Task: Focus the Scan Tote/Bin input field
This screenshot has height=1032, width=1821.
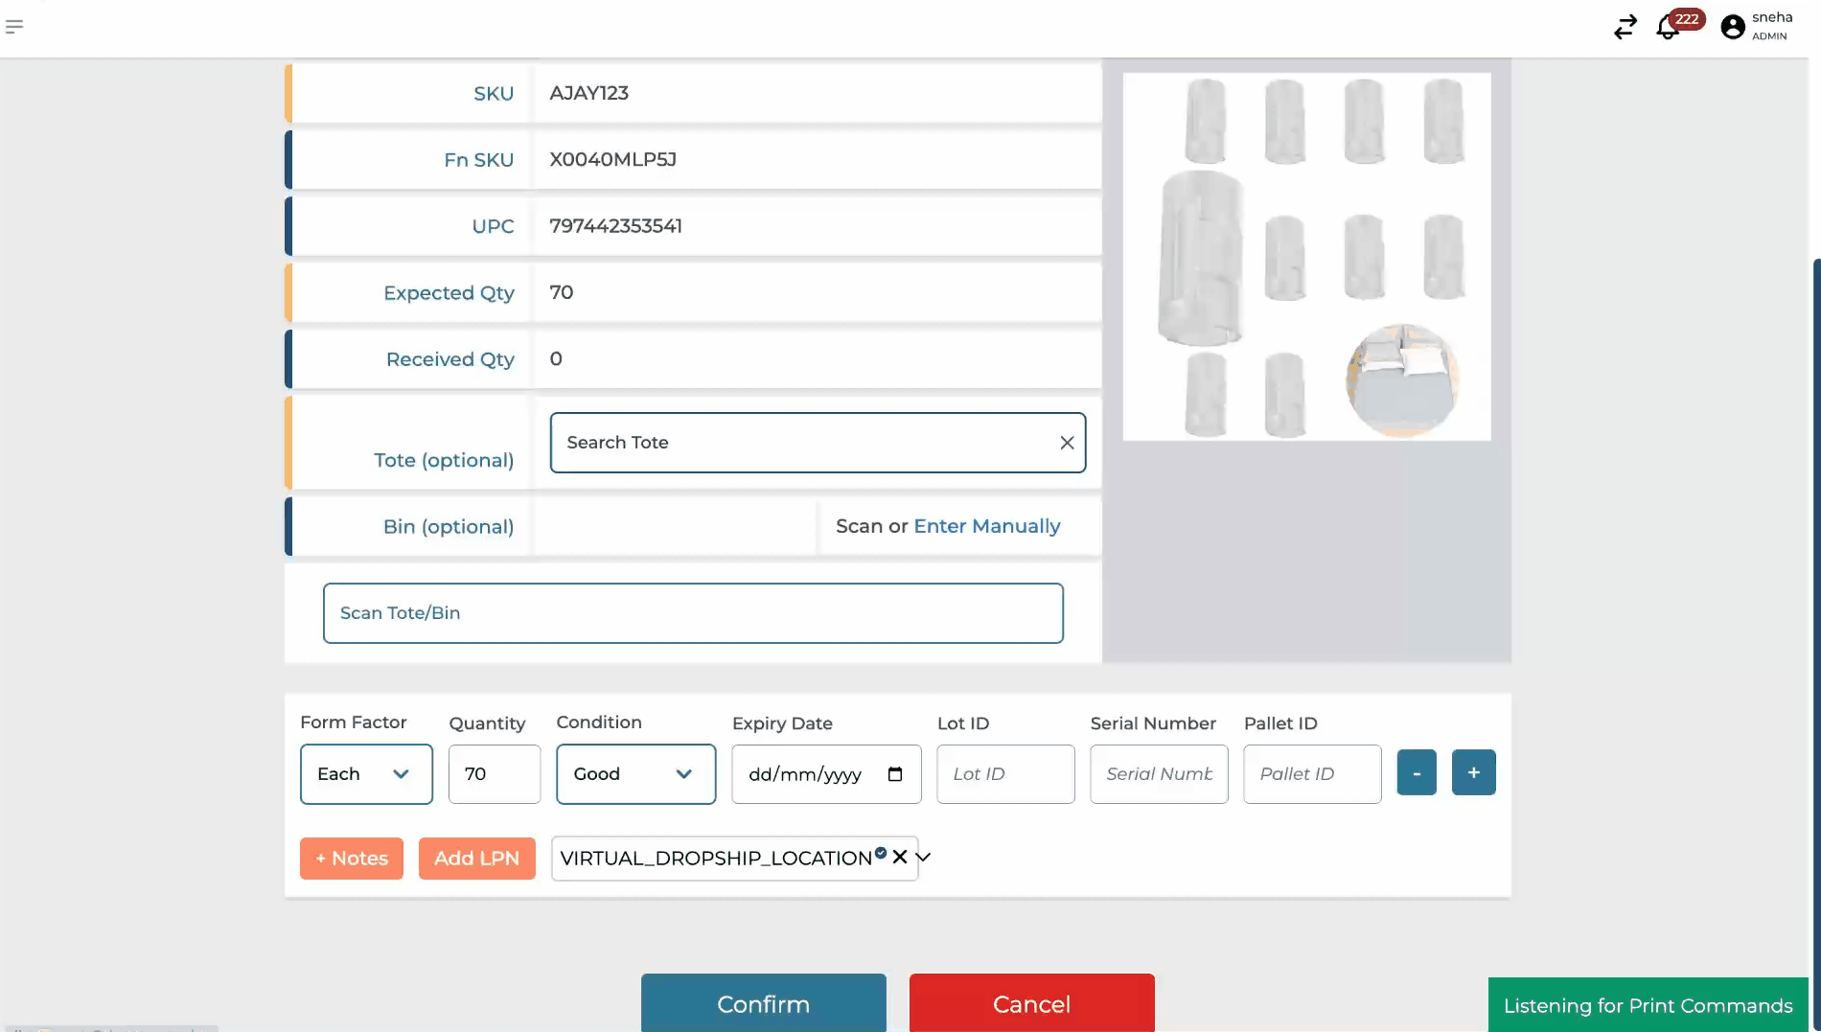Action: tap(693, 613)
